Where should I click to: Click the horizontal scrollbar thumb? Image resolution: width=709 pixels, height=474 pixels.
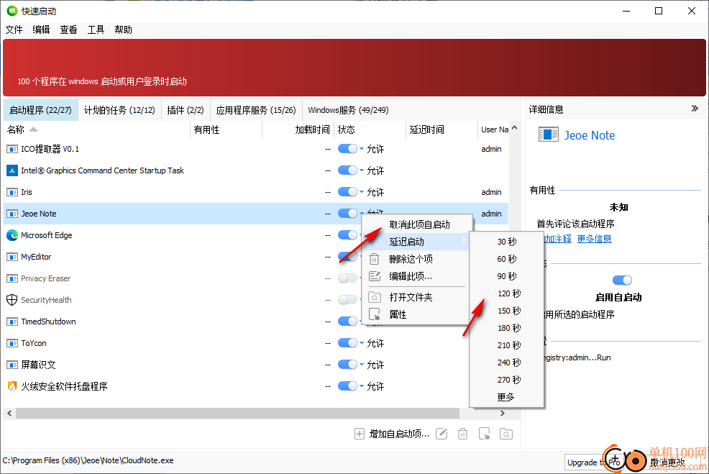[237, 414]
